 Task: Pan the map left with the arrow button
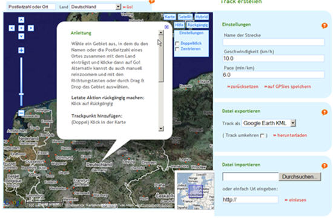[12, 28]
